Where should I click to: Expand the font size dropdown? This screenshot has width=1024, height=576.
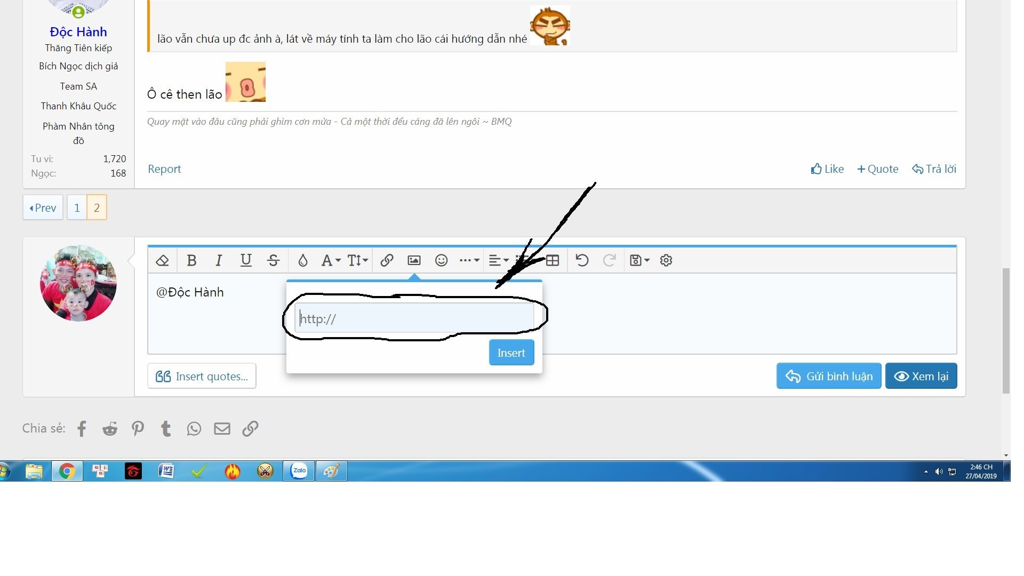tap(357, 260)
